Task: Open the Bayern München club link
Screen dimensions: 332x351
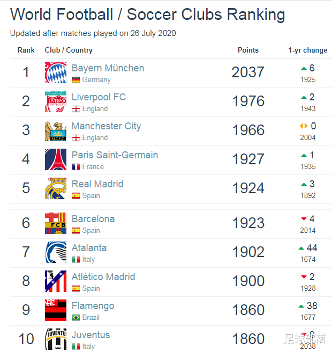Action: [x=108, y=68]
